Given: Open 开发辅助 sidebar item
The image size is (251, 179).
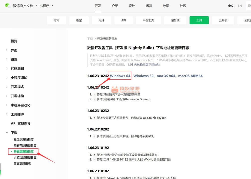Looking at the screenshot, I should (17, 96).
